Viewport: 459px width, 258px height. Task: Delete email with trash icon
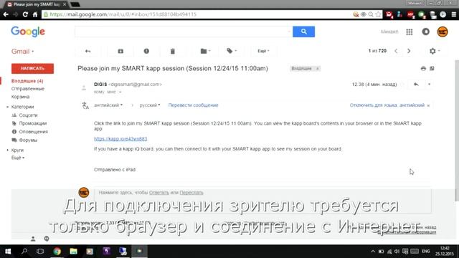pyautogui.click(x=172, y=51)
